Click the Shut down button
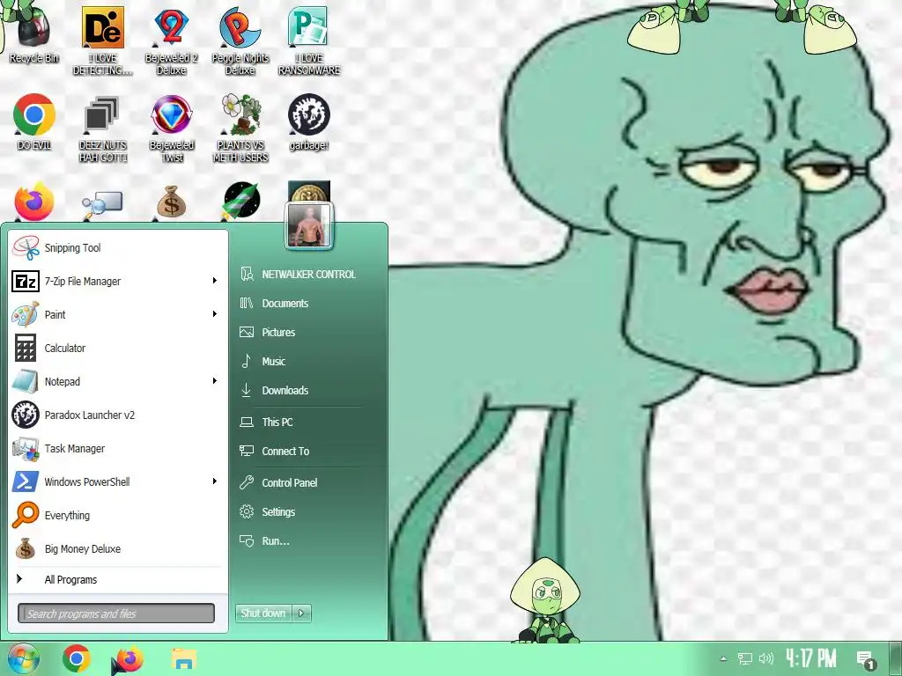The image size is (902, 676). pos(263,614)
